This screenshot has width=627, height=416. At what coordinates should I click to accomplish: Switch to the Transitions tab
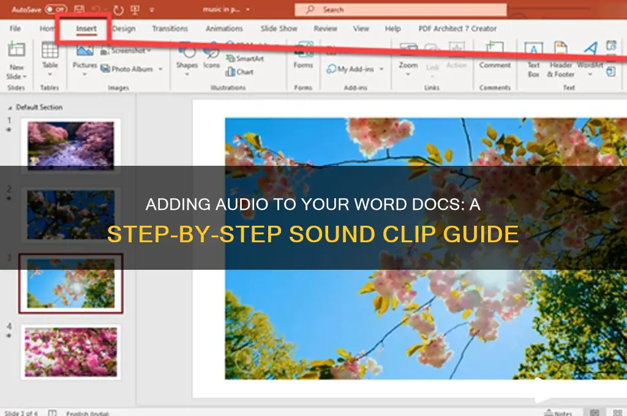pyautogui.click(x=170, y=29)
